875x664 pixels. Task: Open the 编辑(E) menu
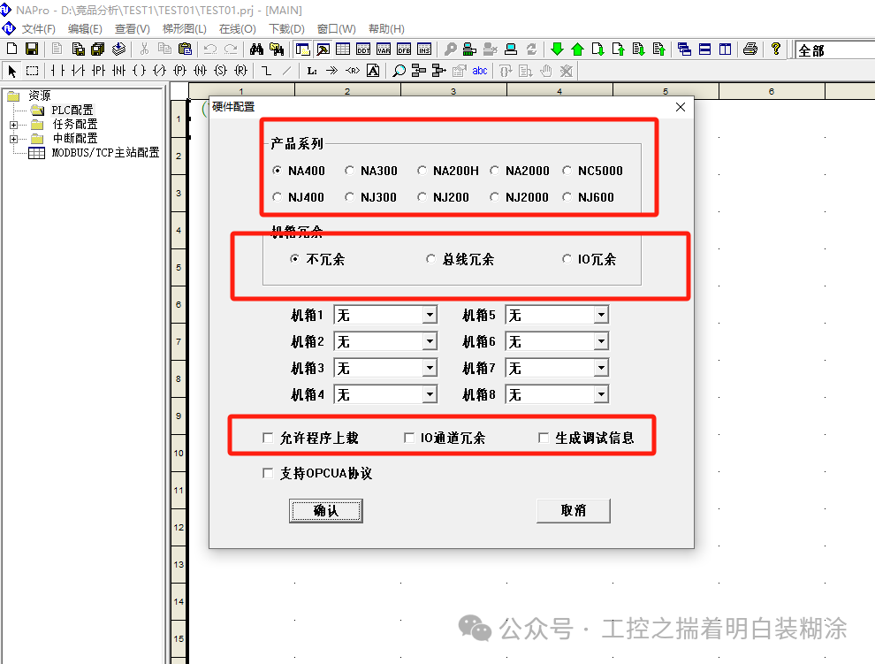pos(85,29)
